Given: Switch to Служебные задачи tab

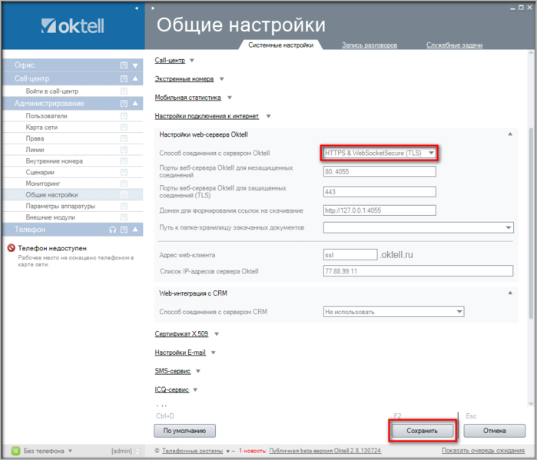Looking at the screenshot, I should point(454,45).
